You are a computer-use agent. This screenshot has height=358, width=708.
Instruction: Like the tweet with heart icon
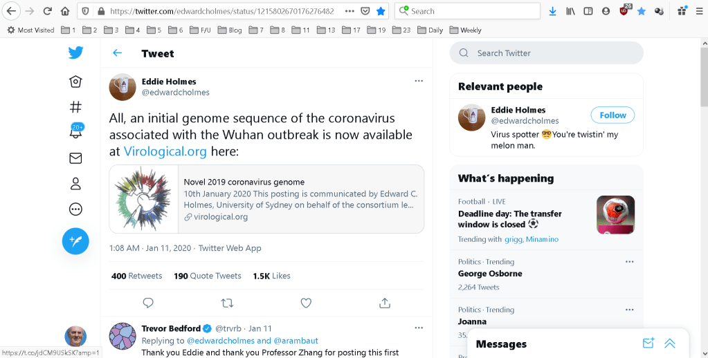[306, 303]
